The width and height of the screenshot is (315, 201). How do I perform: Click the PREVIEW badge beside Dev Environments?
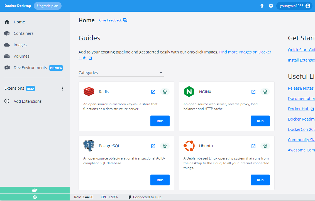pyautogui.click(x=56, y=68)
